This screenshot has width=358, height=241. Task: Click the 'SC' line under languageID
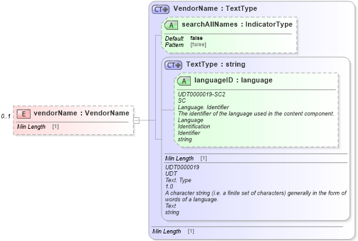click(x=182, y=101)
